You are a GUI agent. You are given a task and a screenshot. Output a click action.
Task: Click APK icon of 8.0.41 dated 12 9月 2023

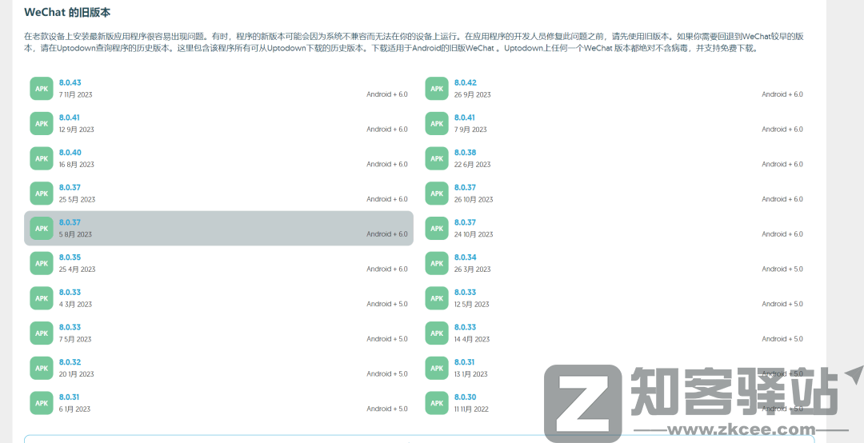41,123
